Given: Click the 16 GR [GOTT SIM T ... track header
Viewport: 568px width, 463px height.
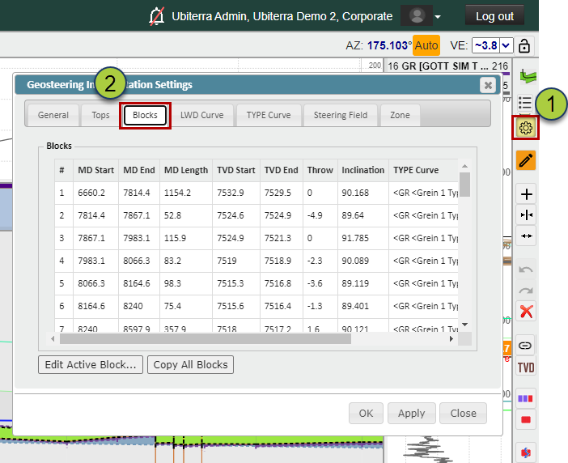Looking at the screenshot, I should click(x=448, y=66).
